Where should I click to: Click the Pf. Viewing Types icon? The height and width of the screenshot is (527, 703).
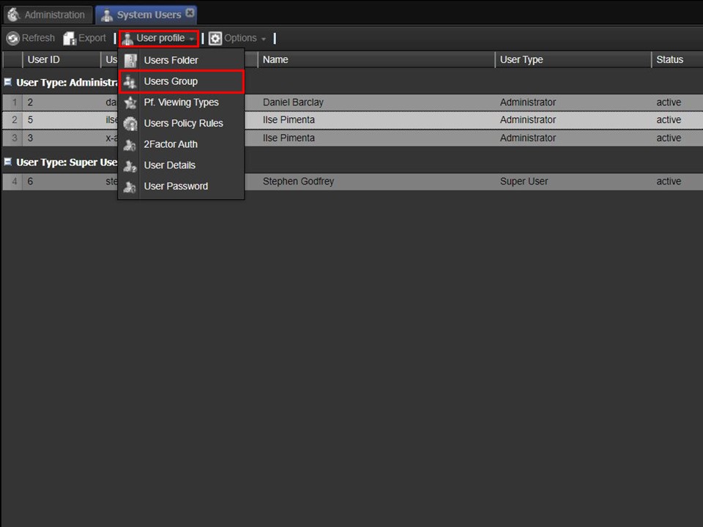coord(130,102)
